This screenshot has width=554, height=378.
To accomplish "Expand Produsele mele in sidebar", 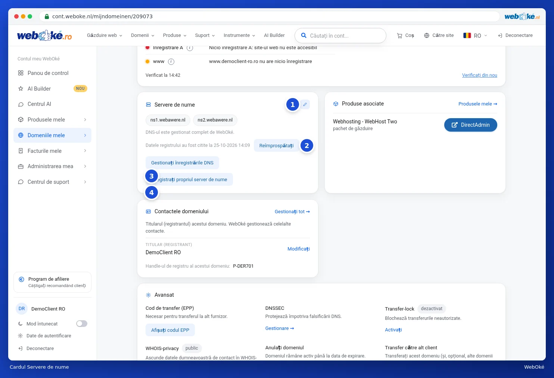I will 52,120.
